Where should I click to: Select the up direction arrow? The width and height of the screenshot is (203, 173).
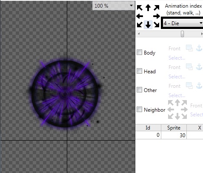[x=148, y=8]
